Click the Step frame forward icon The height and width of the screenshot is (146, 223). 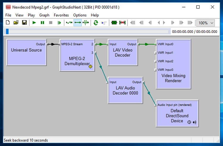coord(59,23)
